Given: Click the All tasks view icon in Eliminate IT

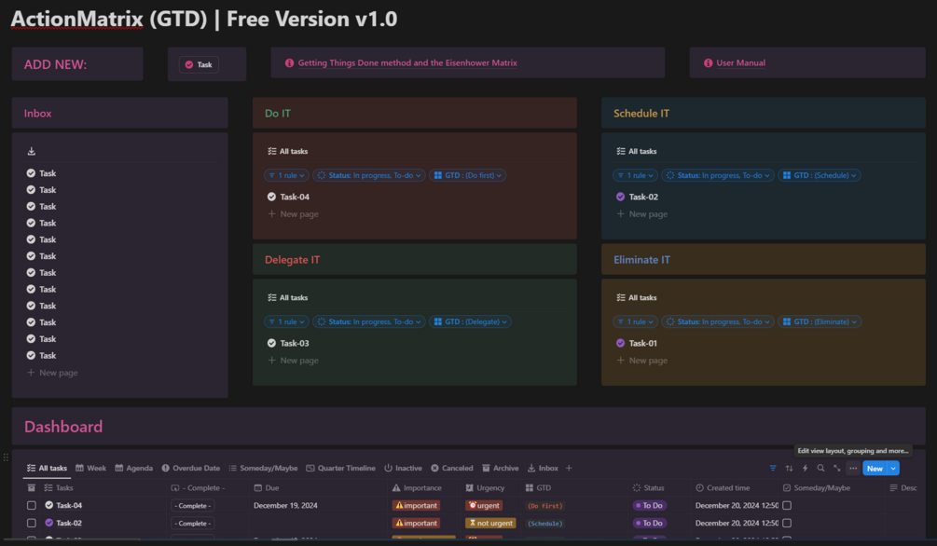Looking at the screenshot, I should [x=621, y=297].
